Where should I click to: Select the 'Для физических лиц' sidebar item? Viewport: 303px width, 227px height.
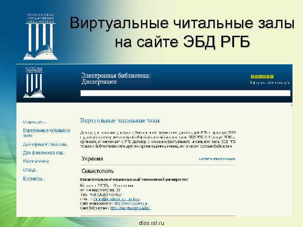(x=44, y=153)
